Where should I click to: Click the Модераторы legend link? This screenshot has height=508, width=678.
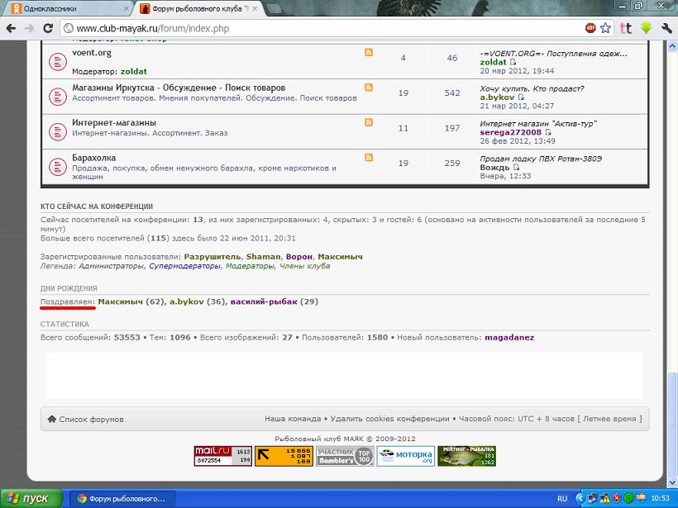(x=250, y=266)
